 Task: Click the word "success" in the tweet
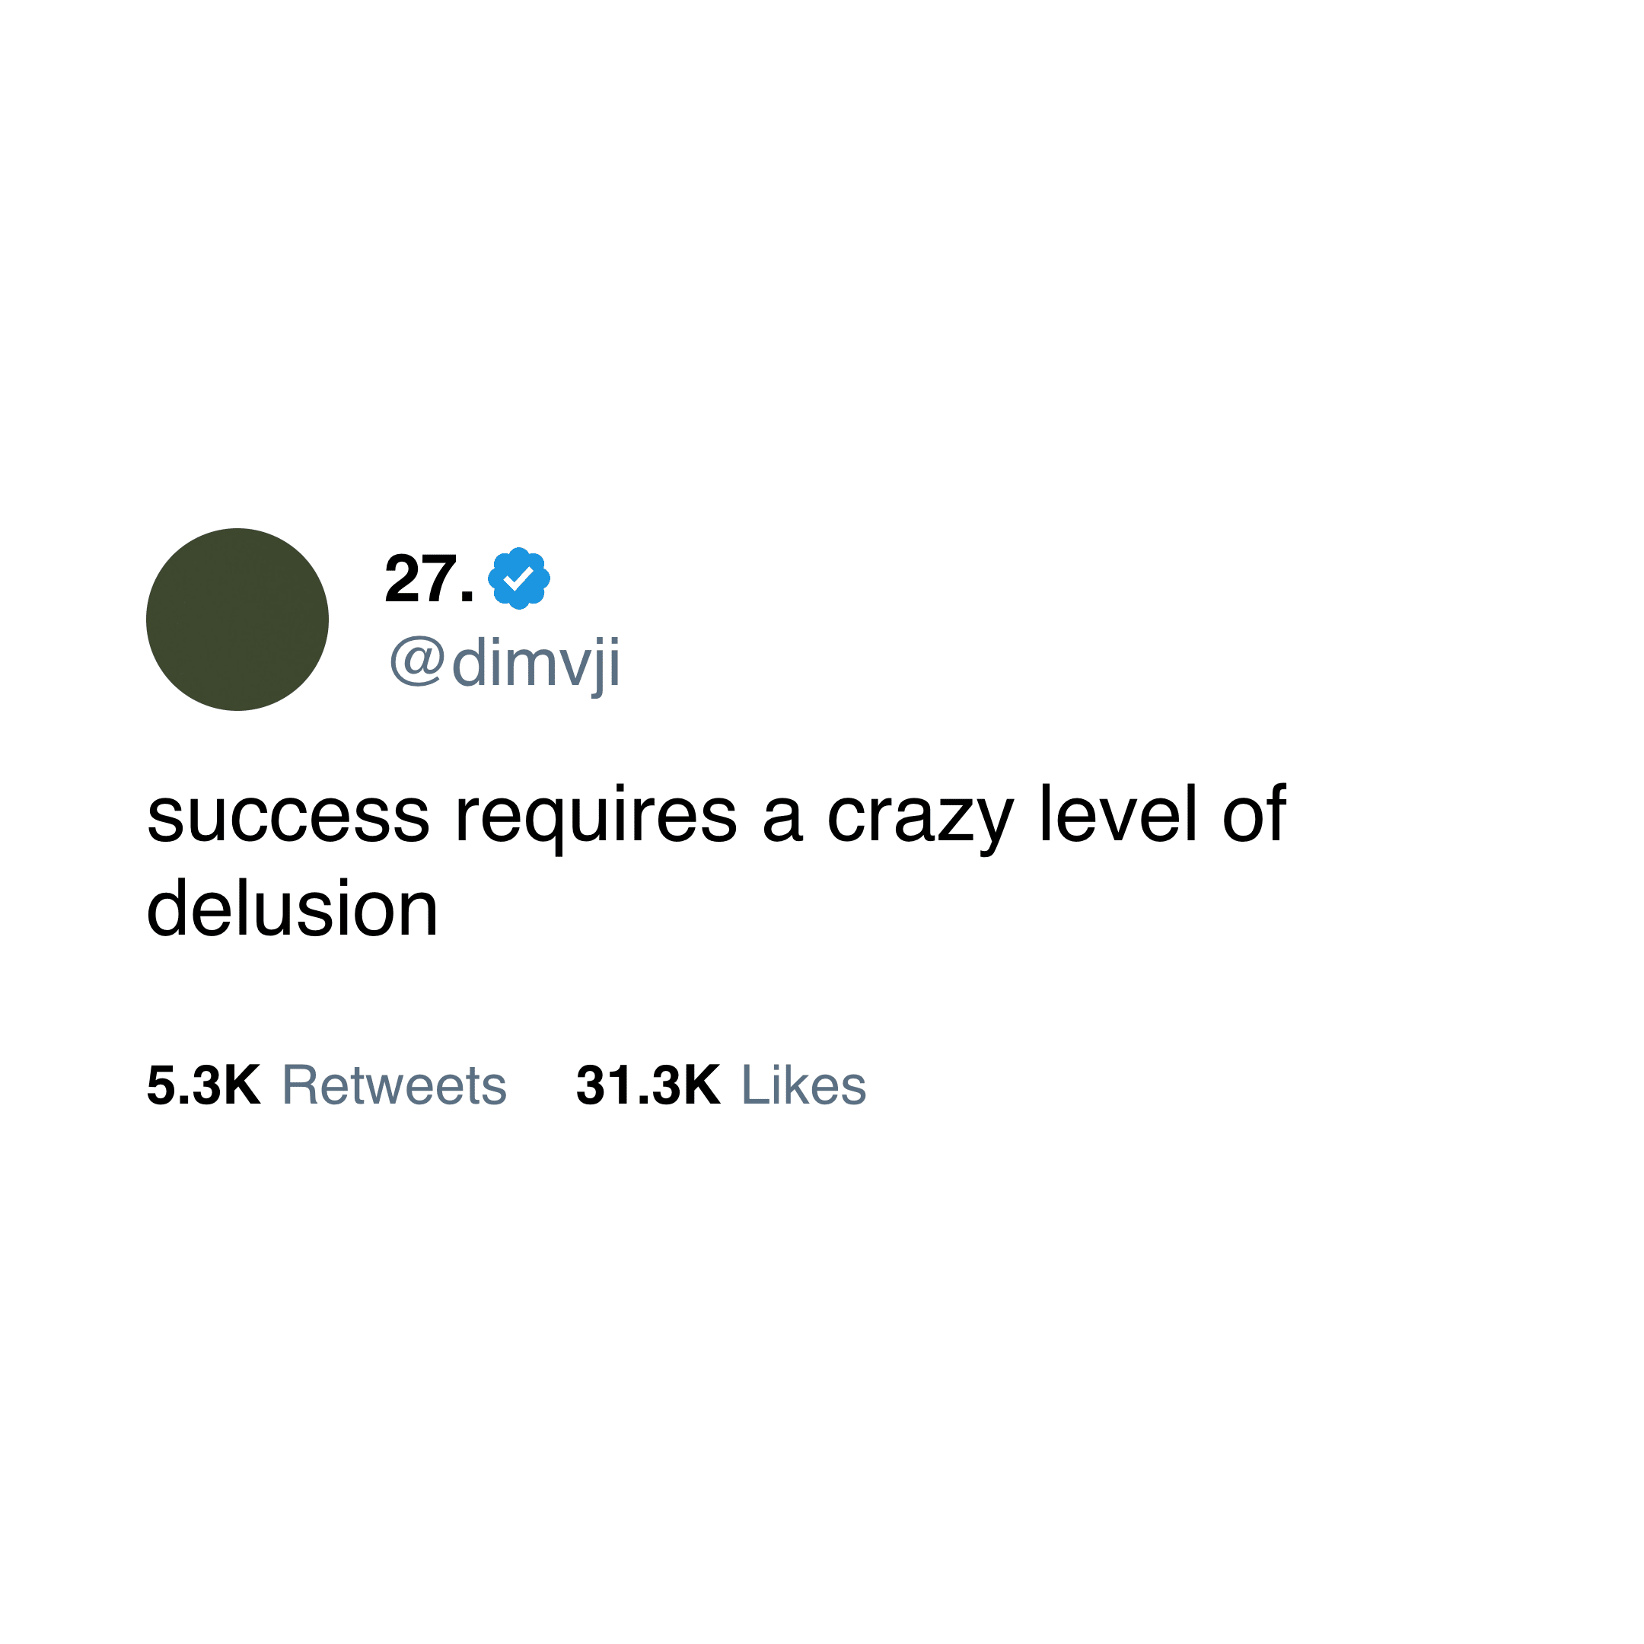coord(288,817)
